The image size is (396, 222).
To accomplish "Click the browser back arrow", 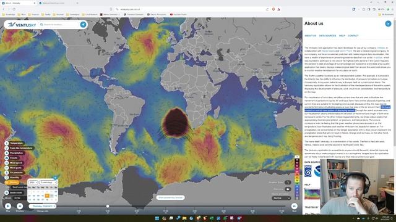I will (x=4, y=9).
